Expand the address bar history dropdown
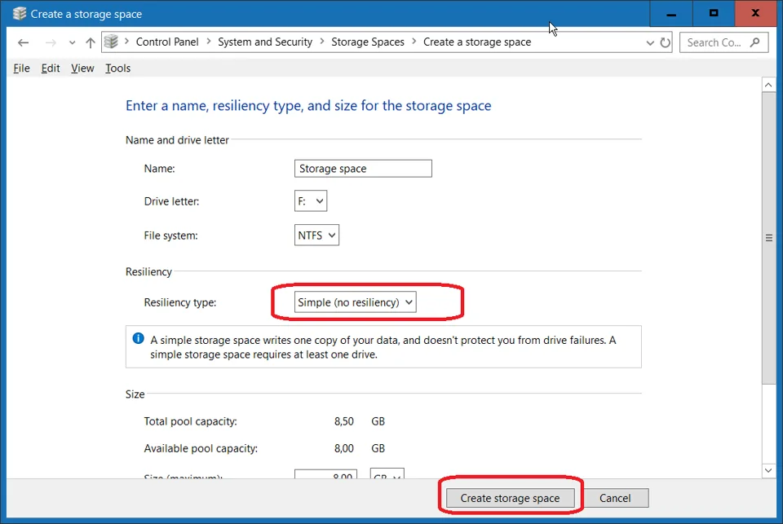Viewport: 783px width, 524px height. click(650, 43)
